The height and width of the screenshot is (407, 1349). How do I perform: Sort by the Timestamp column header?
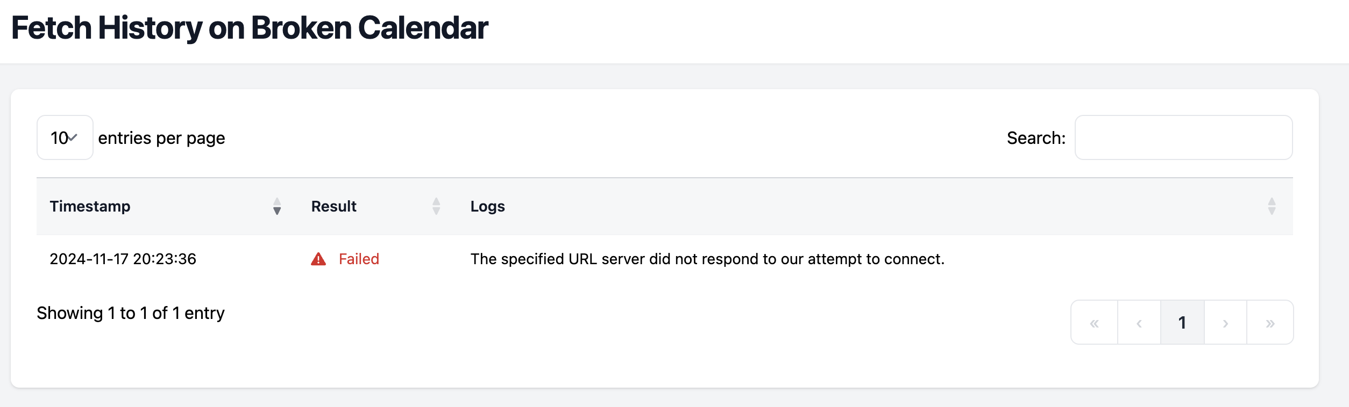[x=90, y=207]
